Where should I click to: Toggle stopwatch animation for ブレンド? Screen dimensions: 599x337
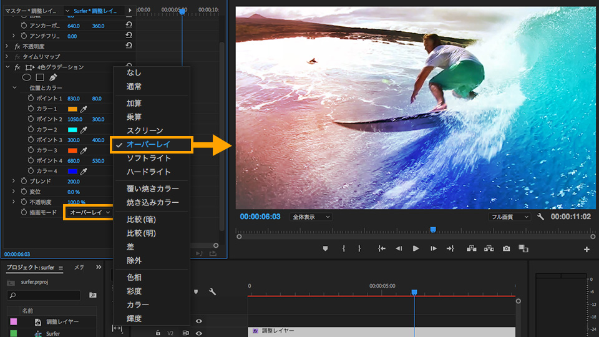click(x=24, y=181)
